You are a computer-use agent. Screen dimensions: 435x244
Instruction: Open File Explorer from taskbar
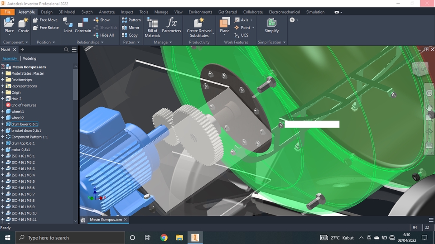pos(179,238)
